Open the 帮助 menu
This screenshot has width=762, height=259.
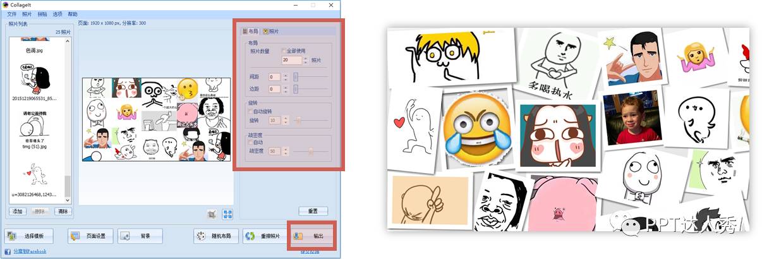73,13
